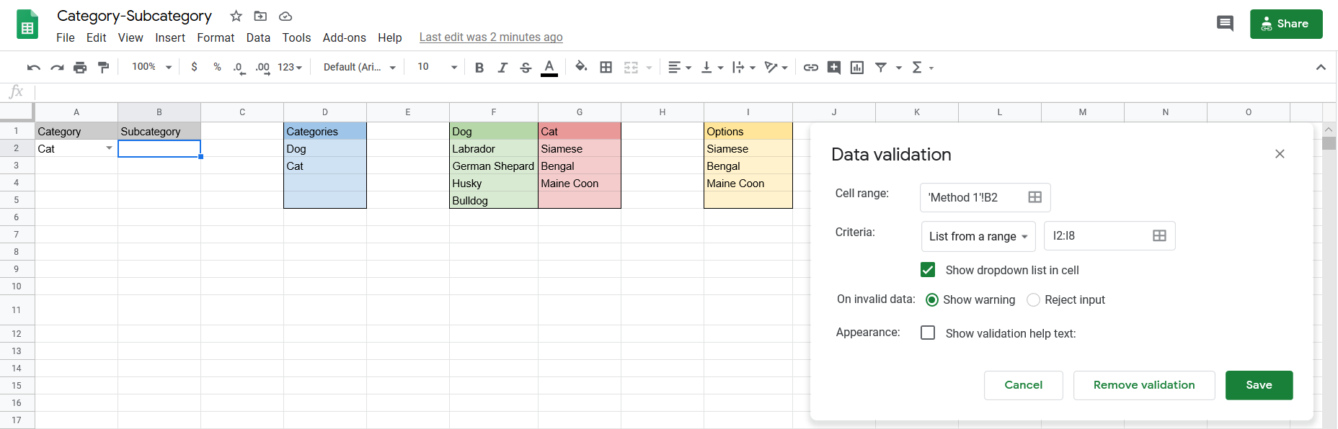Open comment history icon
The image size is (1338, 429).
(x=1225, y=24)
